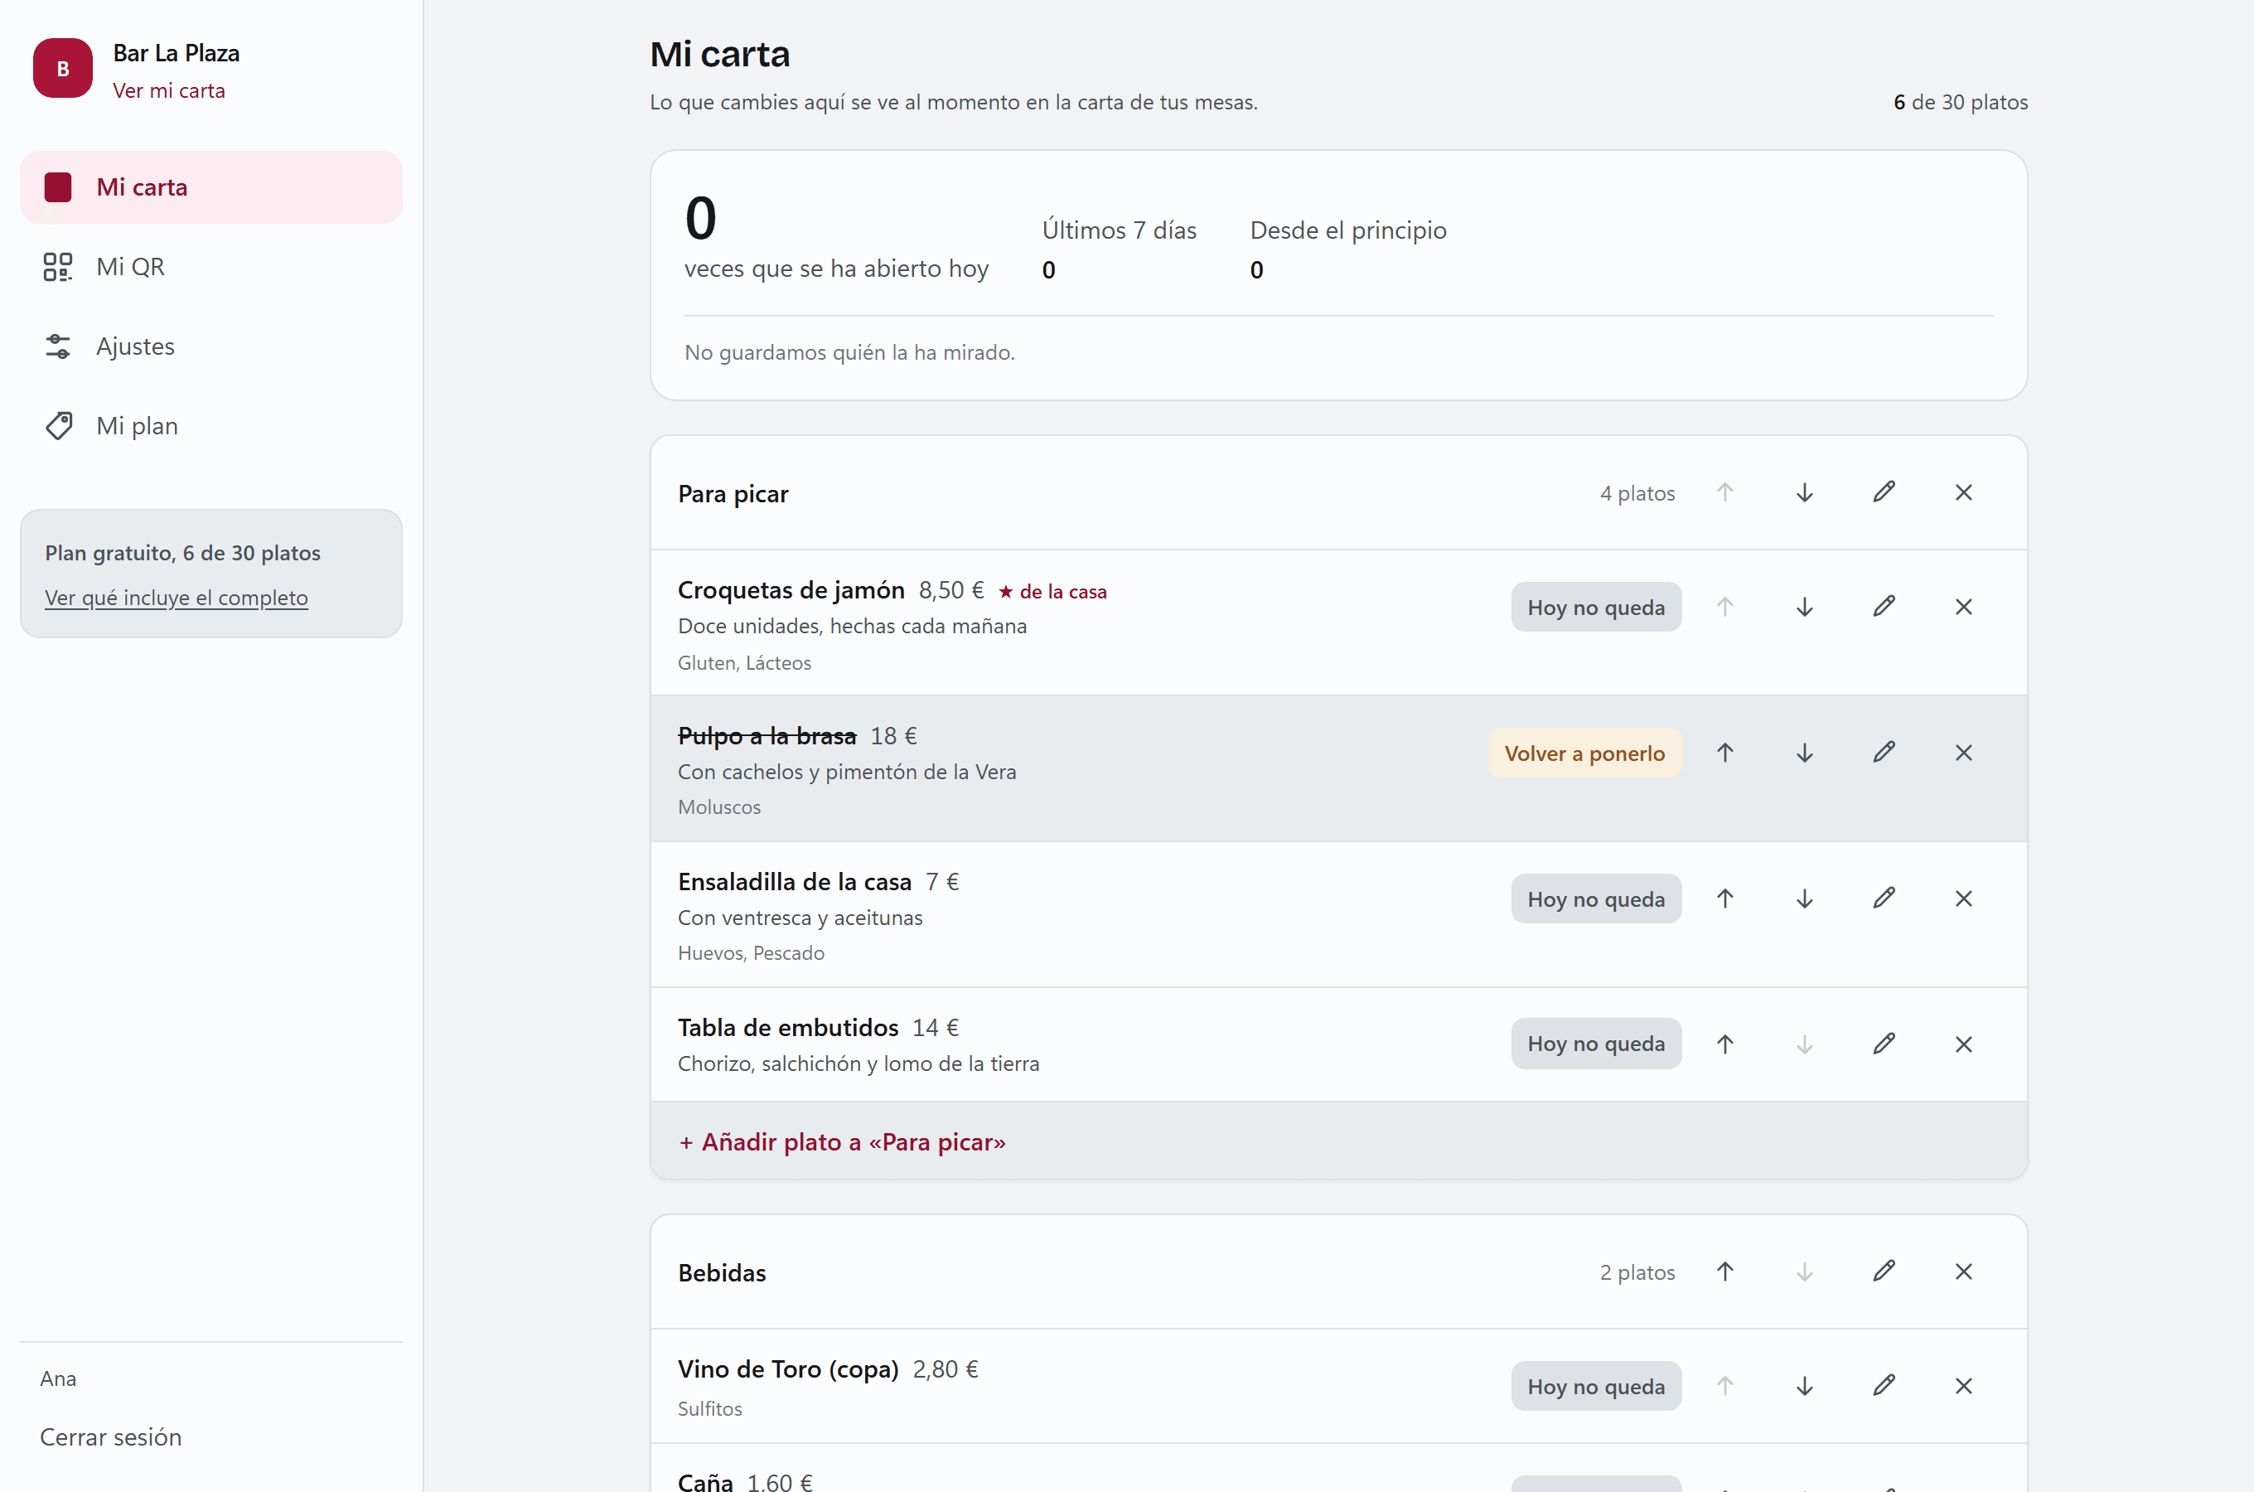This screenshot has width=2254, height=1492.
Task: Open the Ver mi carta link
Action: click(x=169, y=91)
